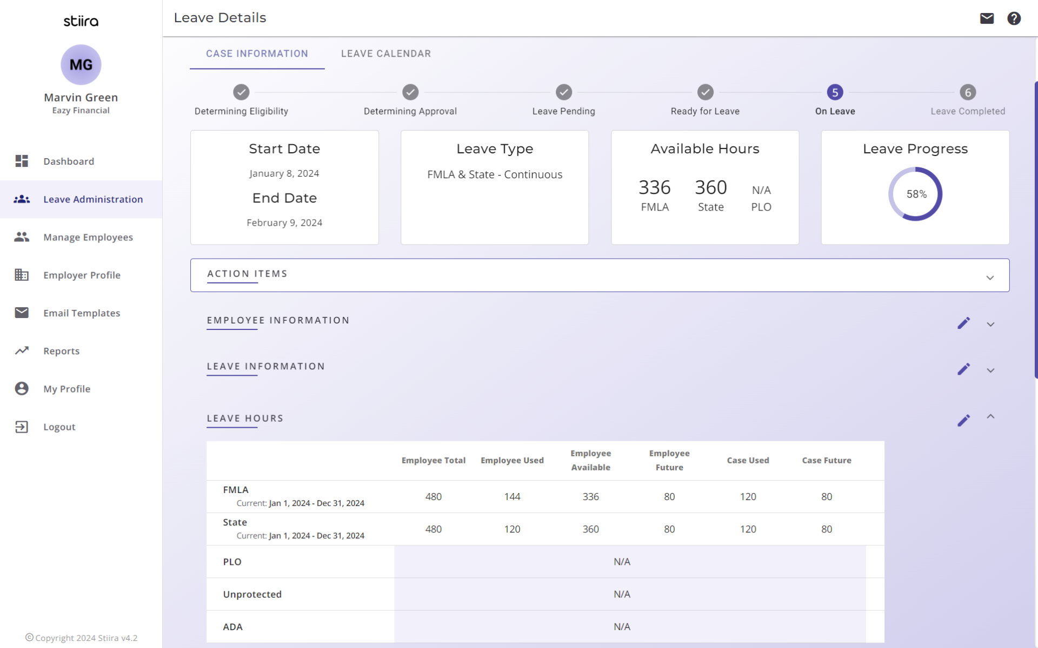The height and width of the screenshot is (648, 1038).
Task: Open Employer Profile in the sidebar
Action: [82, 275]
